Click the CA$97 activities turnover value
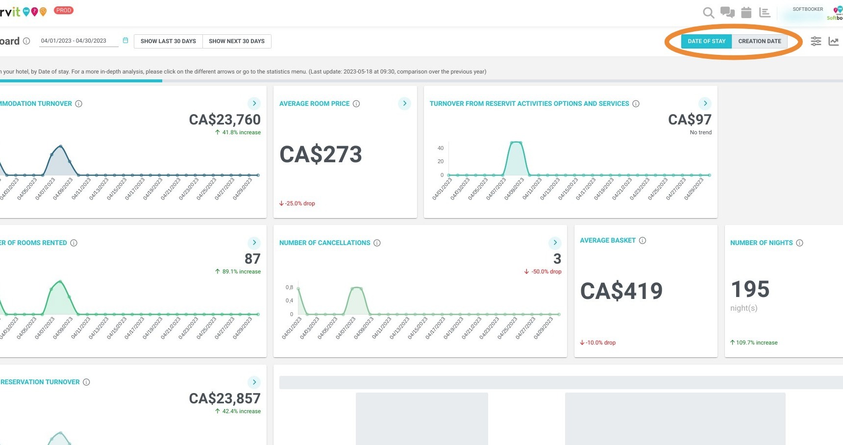Image resolution: width=843 pixels, height=445 pixels. coord(690,120)
